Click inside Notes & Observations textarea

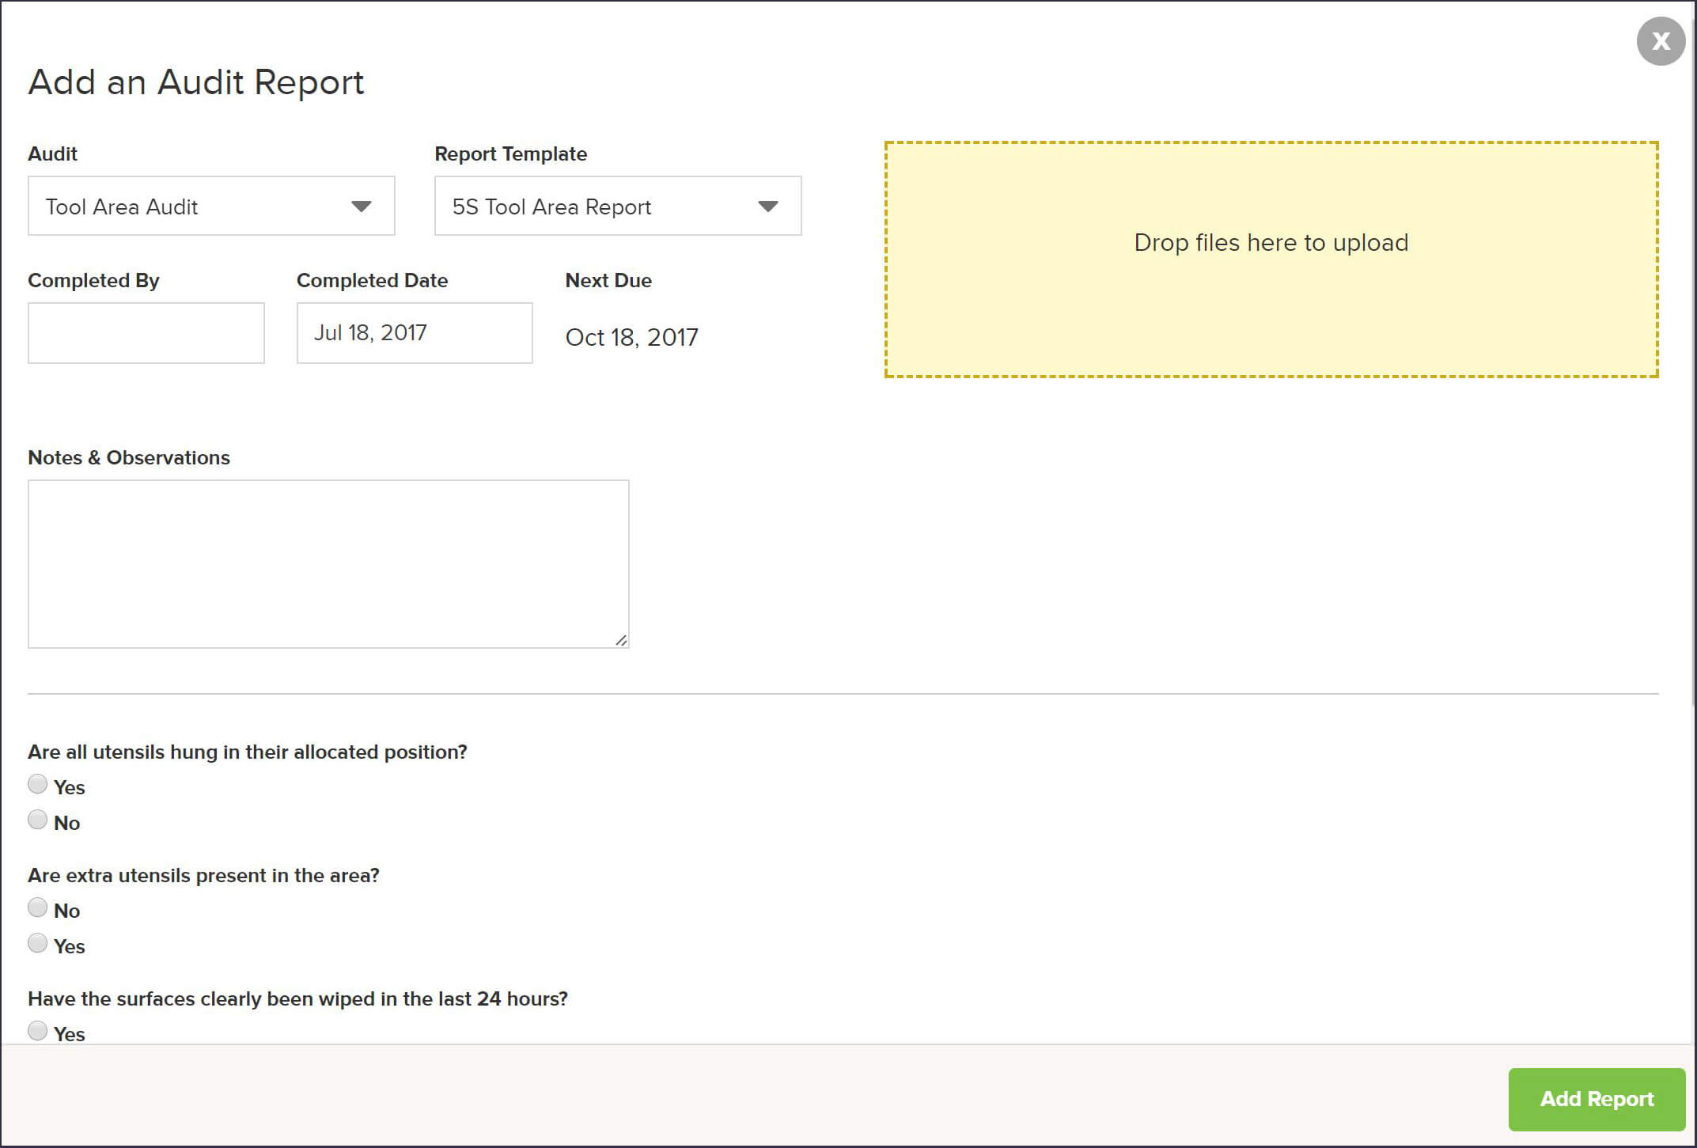(328, 563)
